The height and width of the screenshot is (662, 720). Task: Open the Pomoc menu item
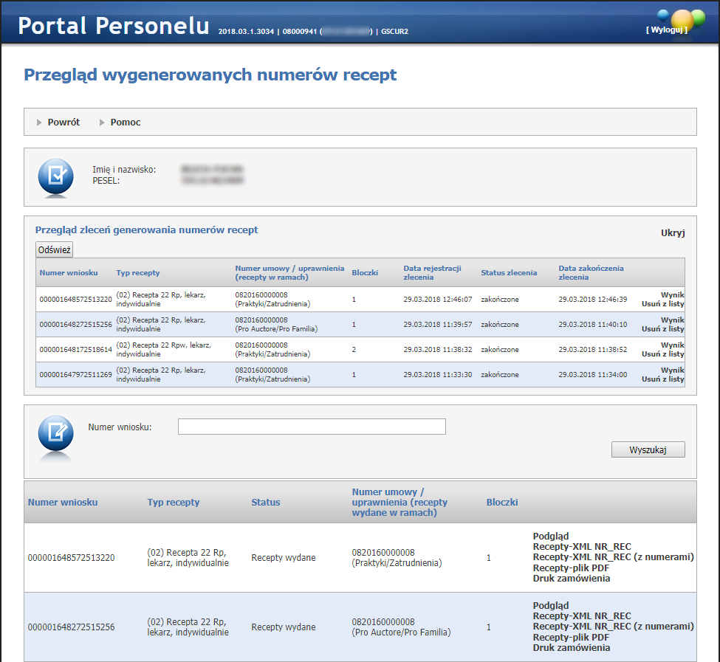pyautogui.click(x=126, y=123)
